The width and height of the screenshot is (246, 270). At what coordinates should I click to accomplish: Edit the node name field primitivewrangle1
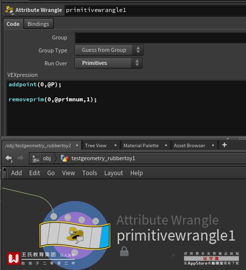coord(155,10)
